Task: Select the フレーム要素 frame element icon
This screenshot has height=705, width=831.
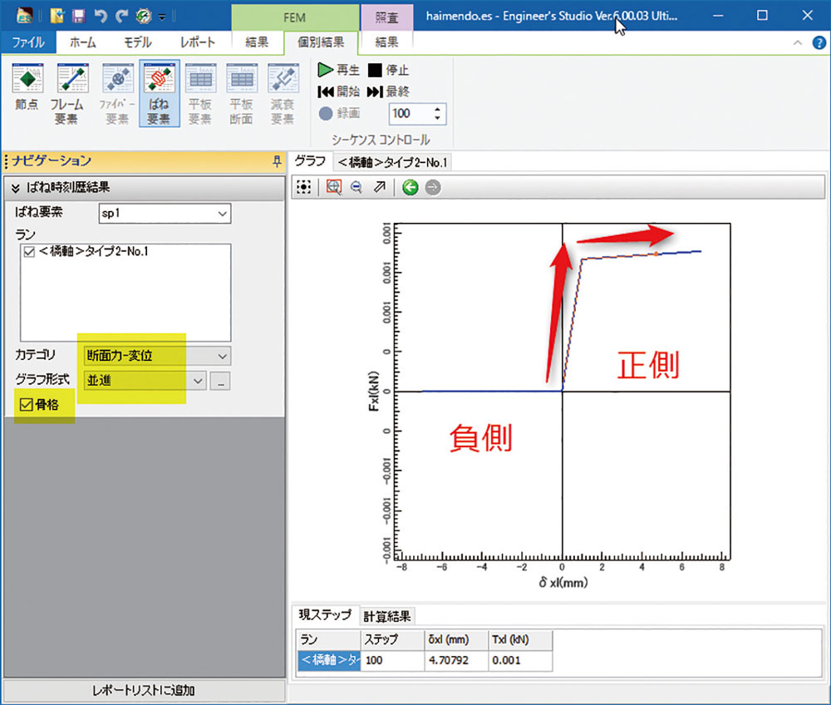Action: [67, 94]
